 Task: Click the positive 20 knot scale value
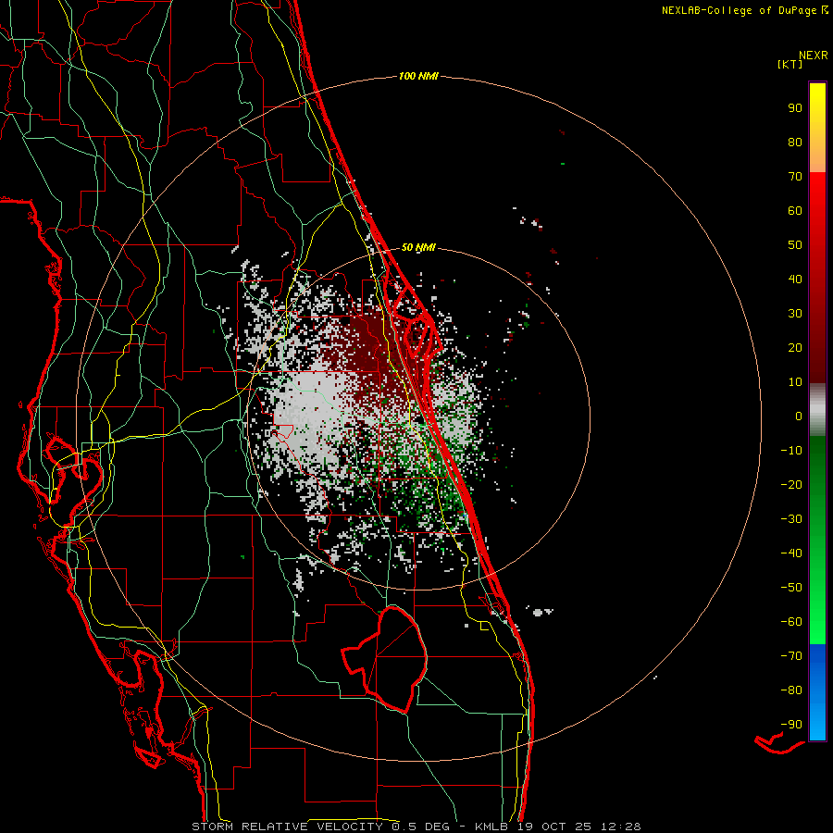(x=795, y=348)
